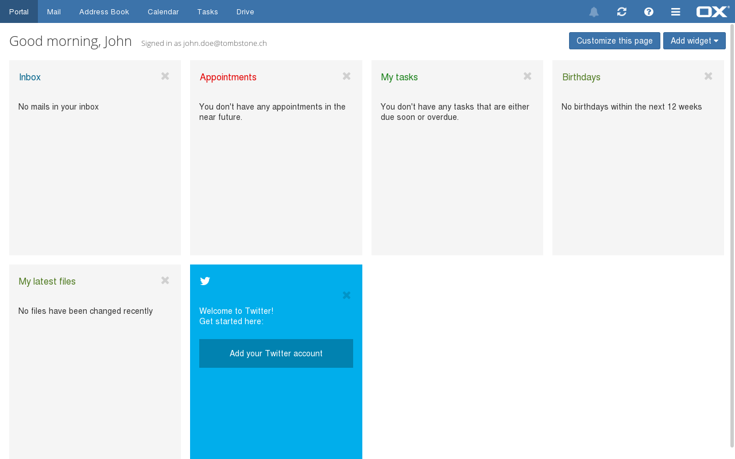Dismiss the Birthdays widget
Screen dimensions: 735x459
tap(708, 76)
